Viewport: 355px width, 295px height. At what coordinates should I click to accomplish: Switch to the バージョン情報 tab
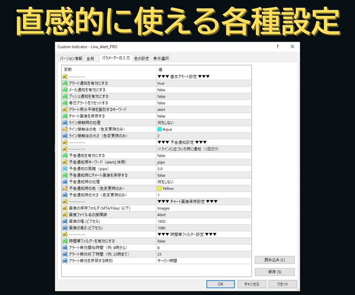(71, 58)
